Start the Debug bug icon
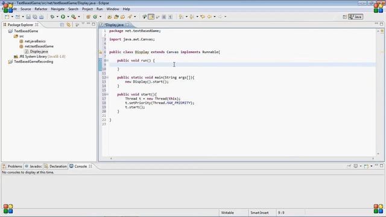386x217 pixels. [x=52, y=17]
